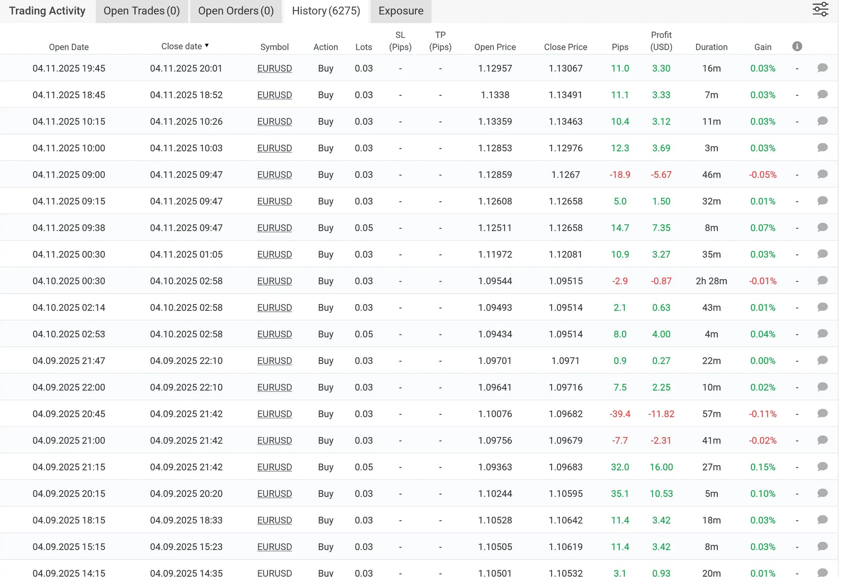Image resolution: width=846 pixels, height=577 pixels.
Task: Open comment bubble for the -2.31 profit trade
Action: click(822, 440)
